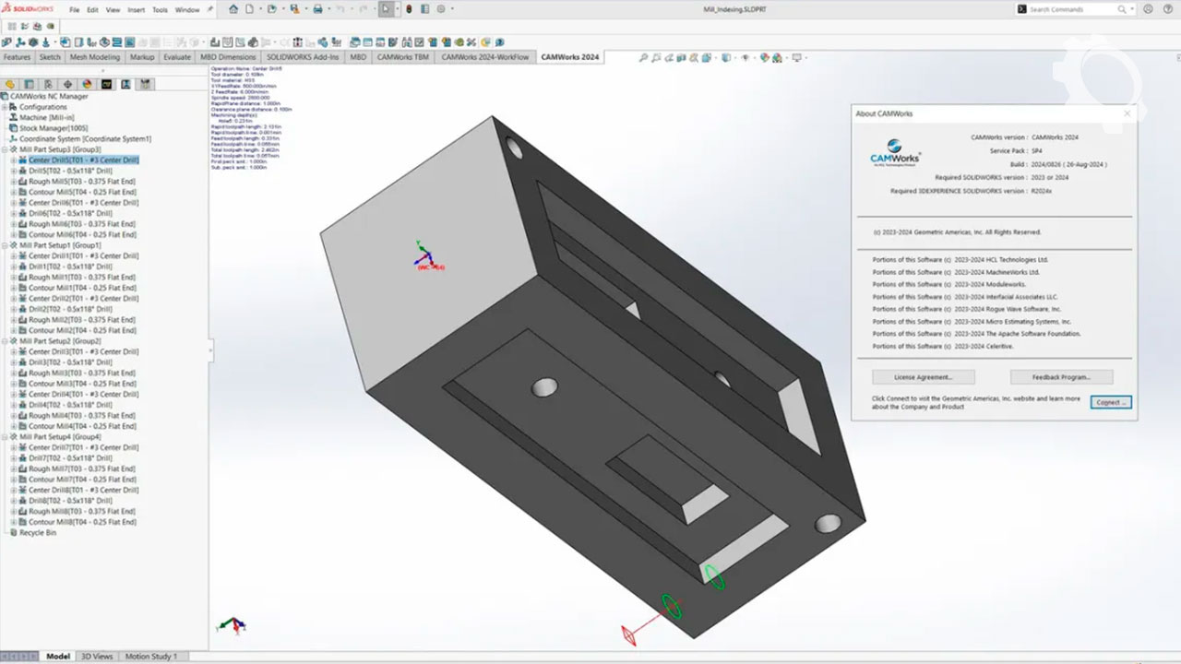The height and width of the screenshot is (664, 1181).
Task: Select the Recycle Bin tree item
Action: (x=37, y=532)
